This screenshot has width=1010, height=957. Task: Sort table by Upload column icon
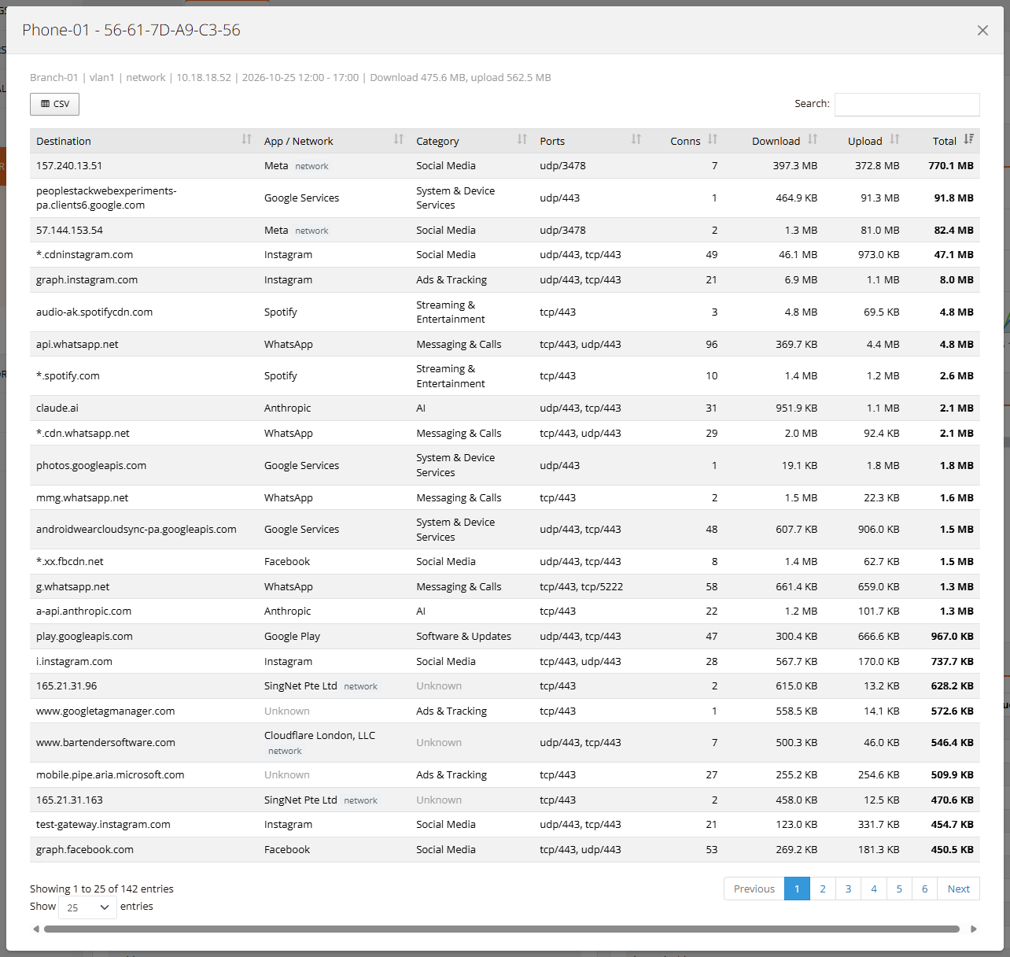[894, 139]
